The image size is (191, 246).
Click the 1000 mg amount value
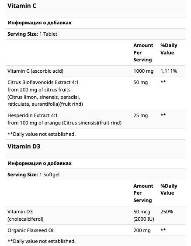[x=143, y=71]
